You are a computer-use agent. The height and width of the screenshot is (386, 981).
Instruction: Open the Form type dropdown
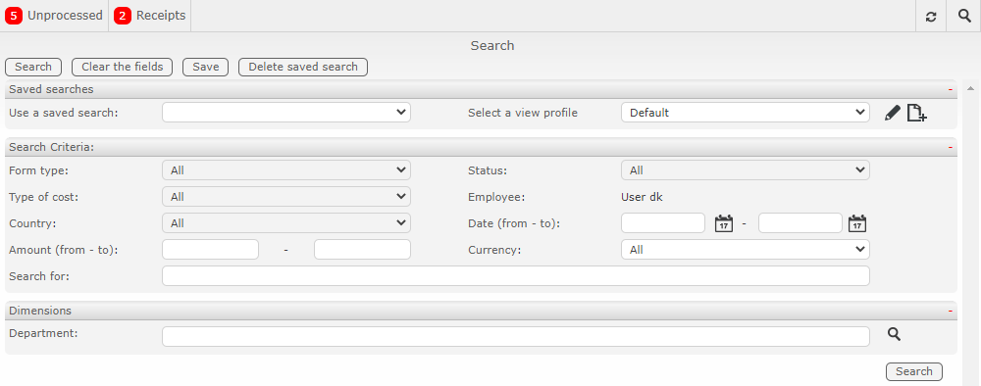286,169
